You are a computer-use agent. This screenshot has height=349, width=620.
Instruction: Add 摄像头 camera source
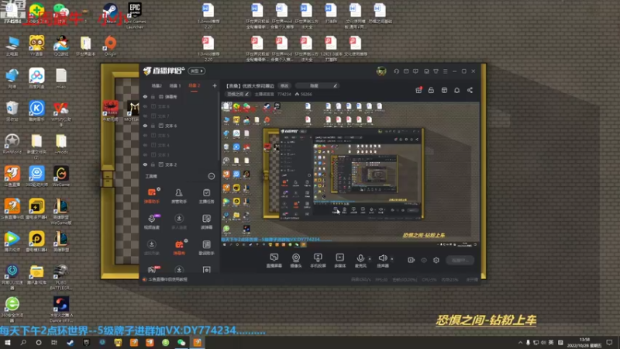[x=296, y=261]
